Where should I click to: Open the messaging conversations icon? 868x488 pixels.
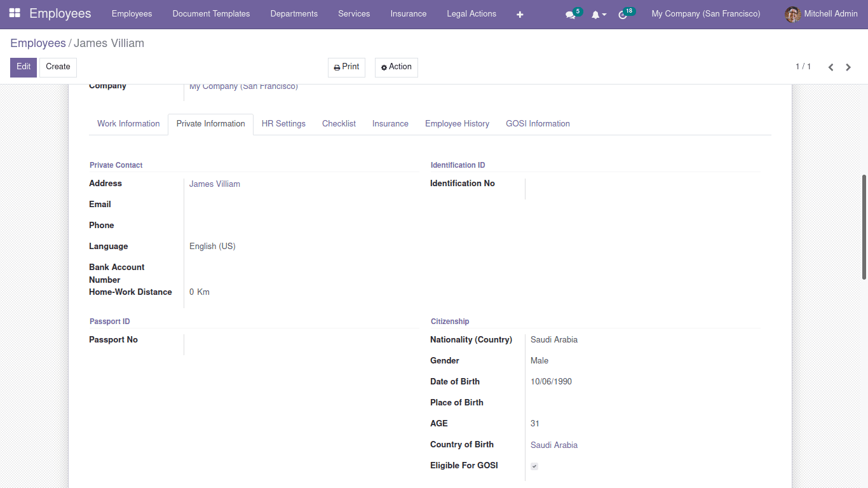[x=570, y=13]
